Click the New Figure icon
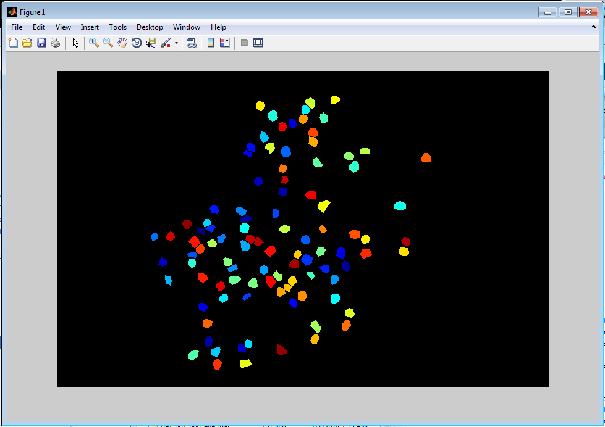 [x=12, y=43]
